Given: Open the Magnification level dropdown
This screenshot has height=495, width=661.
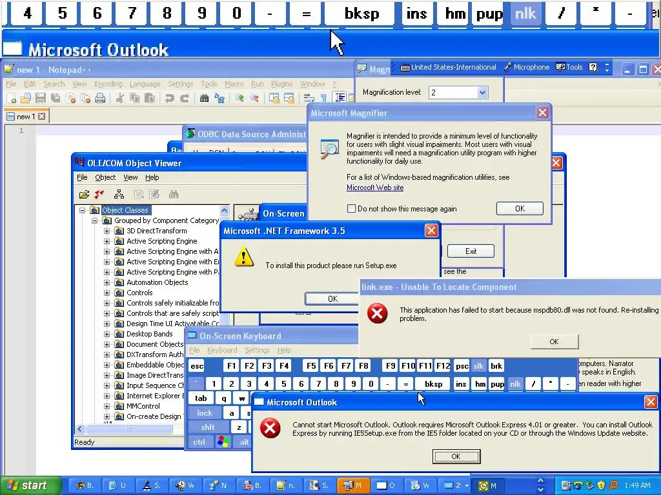Looking at the screenshot, I should 482,92.
